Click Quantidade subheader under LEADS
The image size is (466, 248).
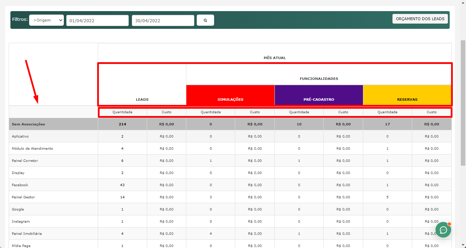[x=122, y=112]
